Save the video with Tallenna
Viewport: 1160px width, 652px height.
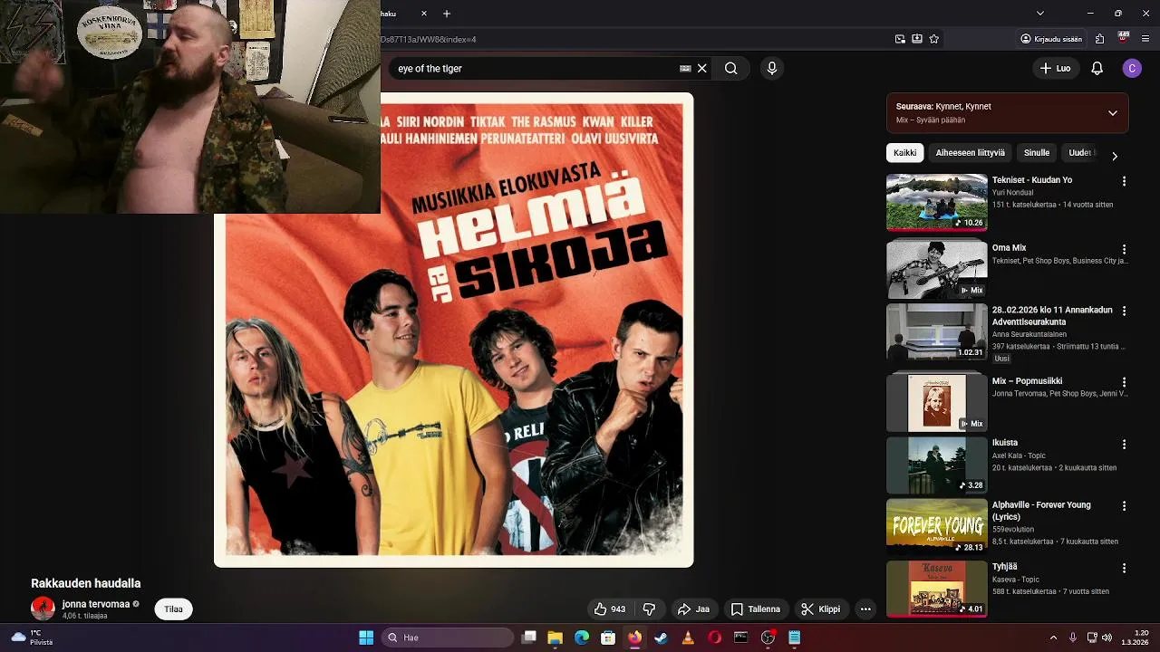click(756, 609)
